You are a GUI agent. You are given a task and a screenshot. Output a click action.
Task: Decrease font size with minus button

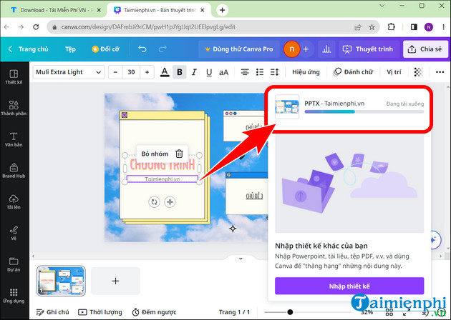[x=116, y=72]
